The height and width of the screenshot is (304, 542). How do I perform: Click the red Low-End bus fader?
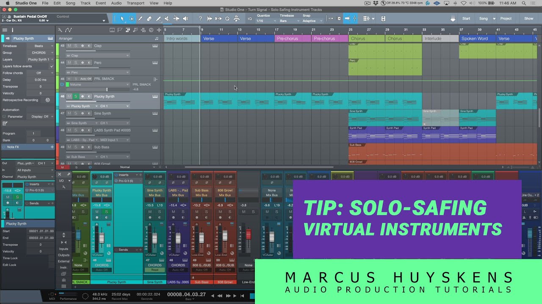[x=249, y=233]
